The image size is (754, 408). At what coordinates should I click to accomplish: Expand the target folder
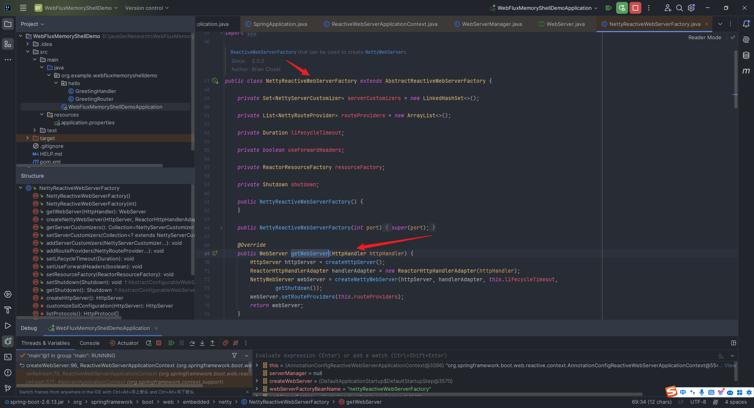click(x=27, y=138)
